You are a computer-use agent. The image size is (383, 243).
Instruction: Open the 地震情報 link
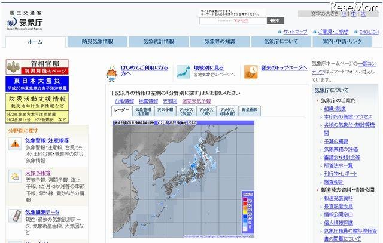[148, 101]
